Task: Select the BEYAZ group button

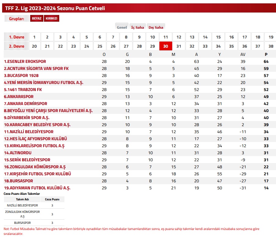Action: coord(37,18)
